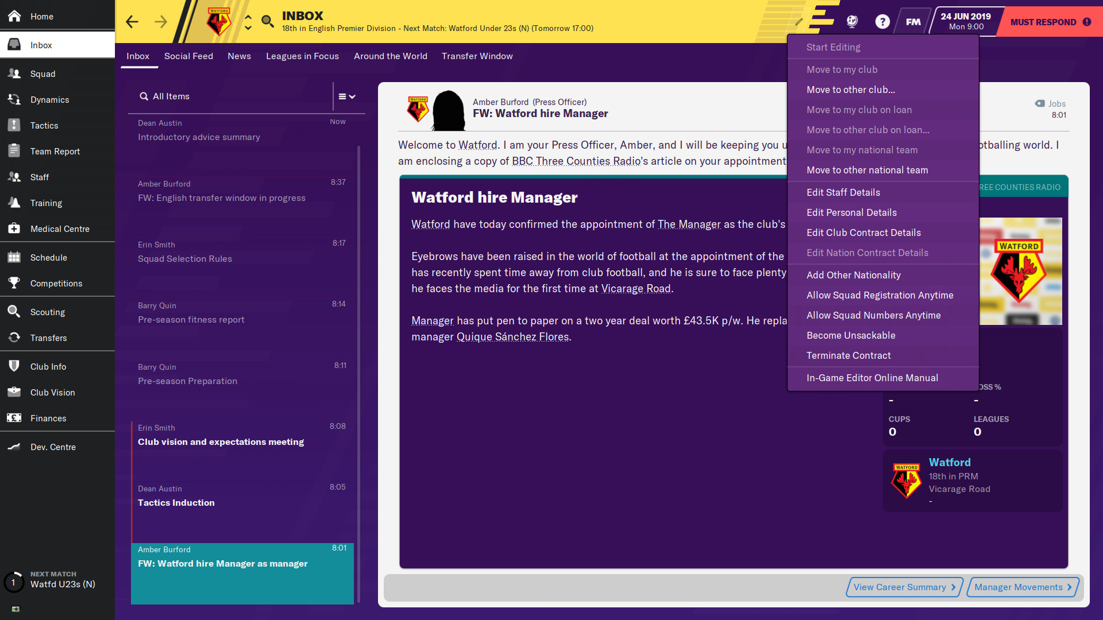Open the Competitions section
The image size is (1103, 620).
56,283
